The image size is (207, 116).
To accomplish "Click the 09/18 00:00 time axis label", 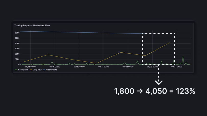I will tap(30, 67).
